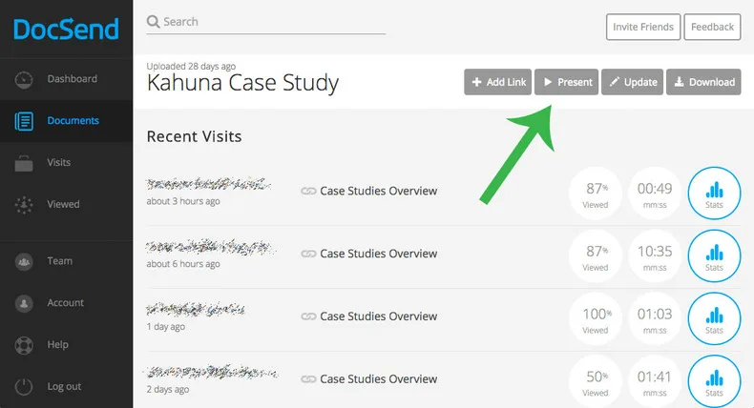Click link icon in the 2 days ago row

308,378
